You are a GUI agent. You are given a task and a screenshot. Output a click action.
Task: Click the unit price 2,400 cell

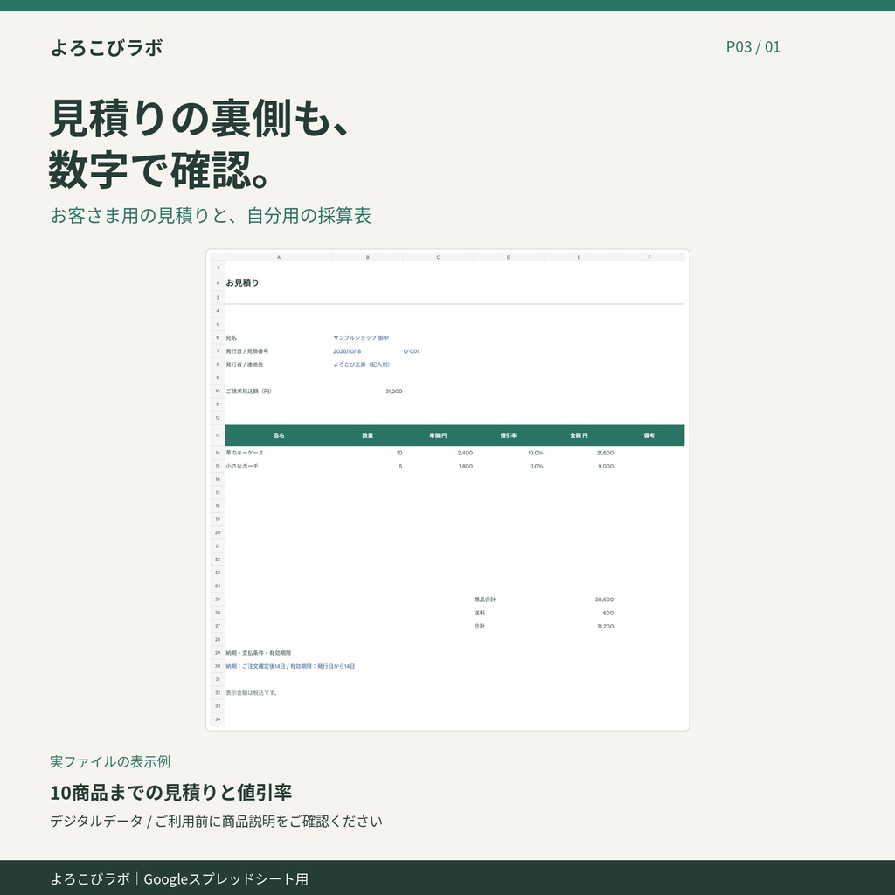point(465,453)
